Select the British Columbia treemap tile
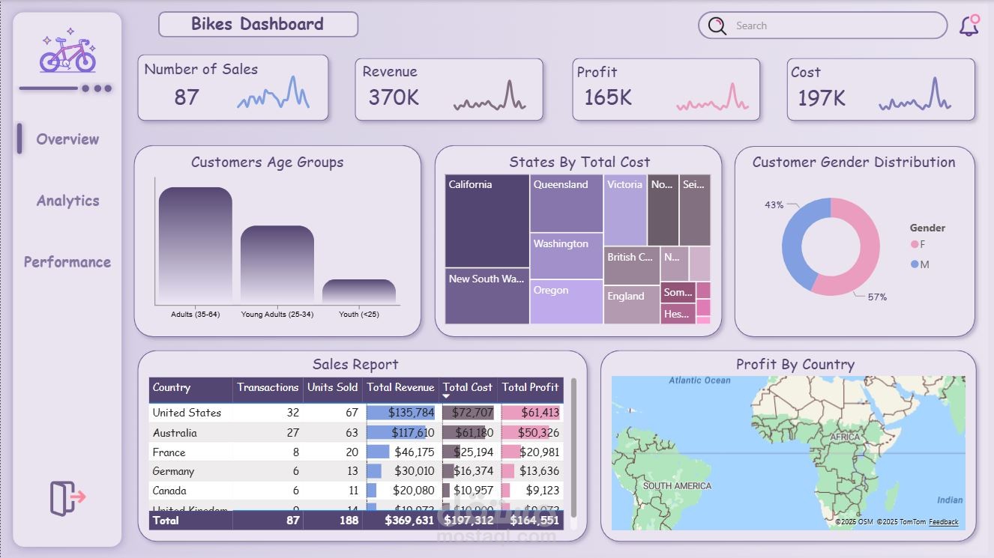994x558 pixels. pos(632,266)
